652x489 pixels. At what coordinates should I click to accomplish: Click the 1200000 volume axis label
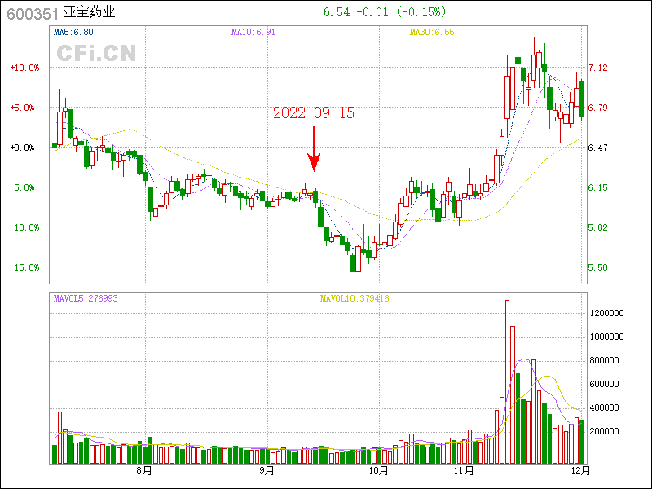tap(607, 313)
